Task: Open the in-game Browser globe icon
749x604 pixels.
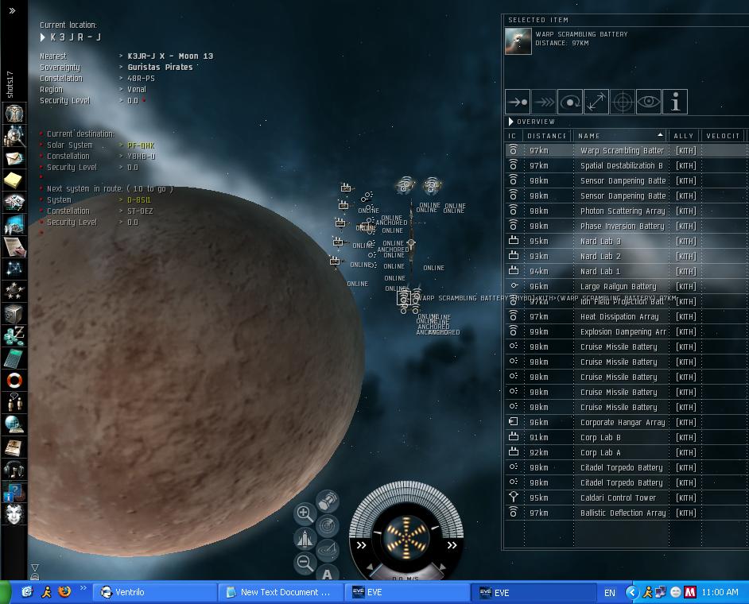Action: (x=14, y=424)
